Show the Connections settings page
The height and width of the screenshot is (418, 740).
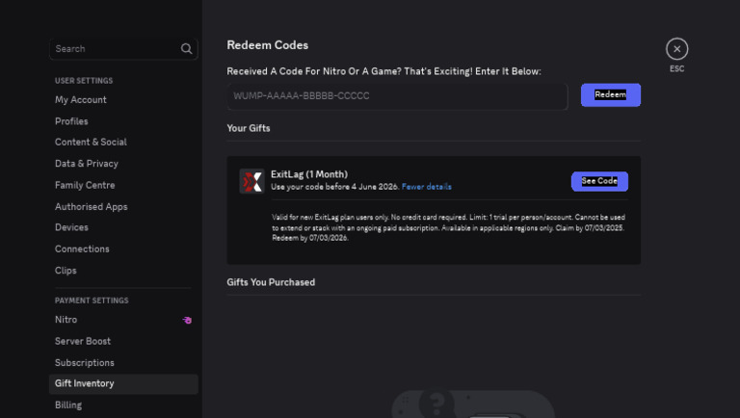(x=82, y=248)
